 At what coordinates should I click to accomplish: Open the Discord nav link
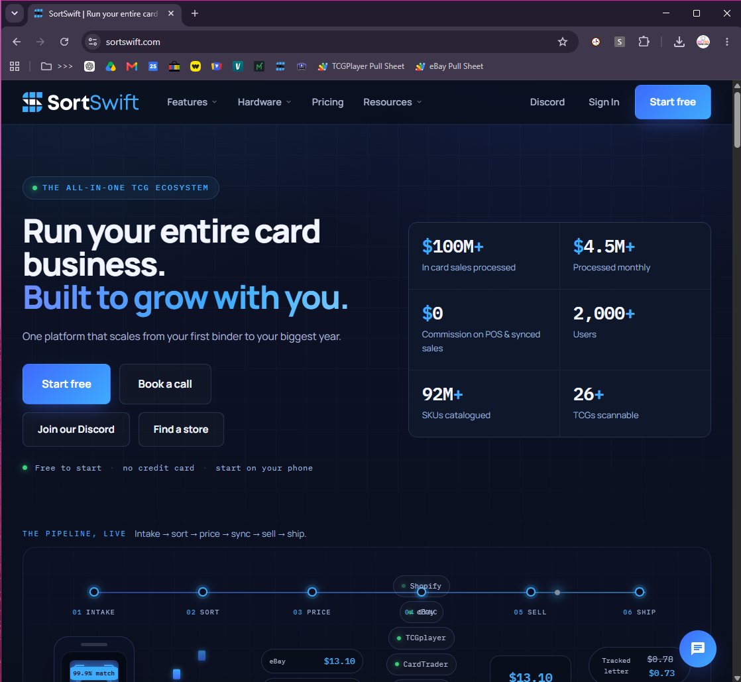tap(547, 102)
